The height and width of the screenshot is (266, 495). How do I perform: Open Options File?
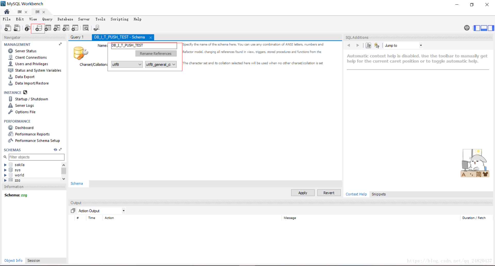25,112
